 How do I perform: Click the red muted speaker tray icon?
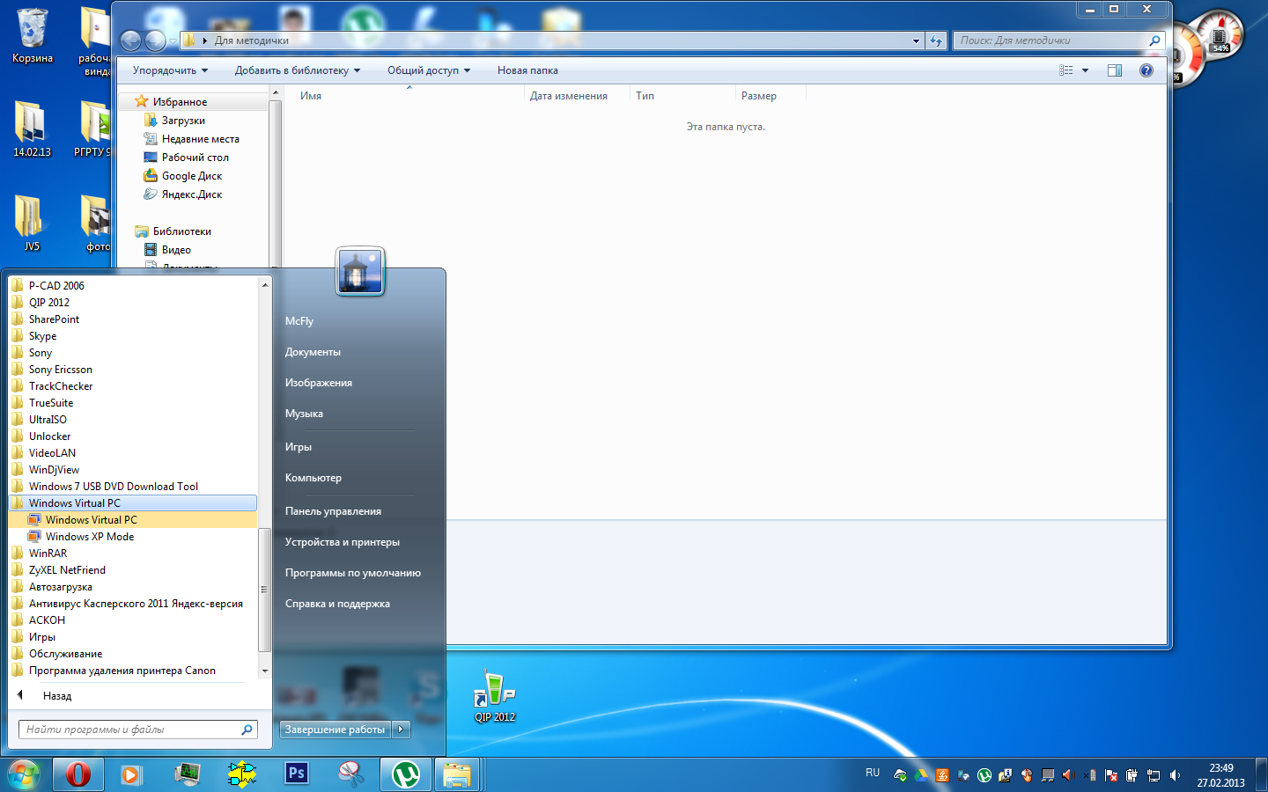tap(1068, 775)
